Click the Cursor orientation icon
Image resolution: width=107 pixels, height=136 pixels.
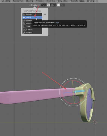pyautogui.click(x=24, y=30)
